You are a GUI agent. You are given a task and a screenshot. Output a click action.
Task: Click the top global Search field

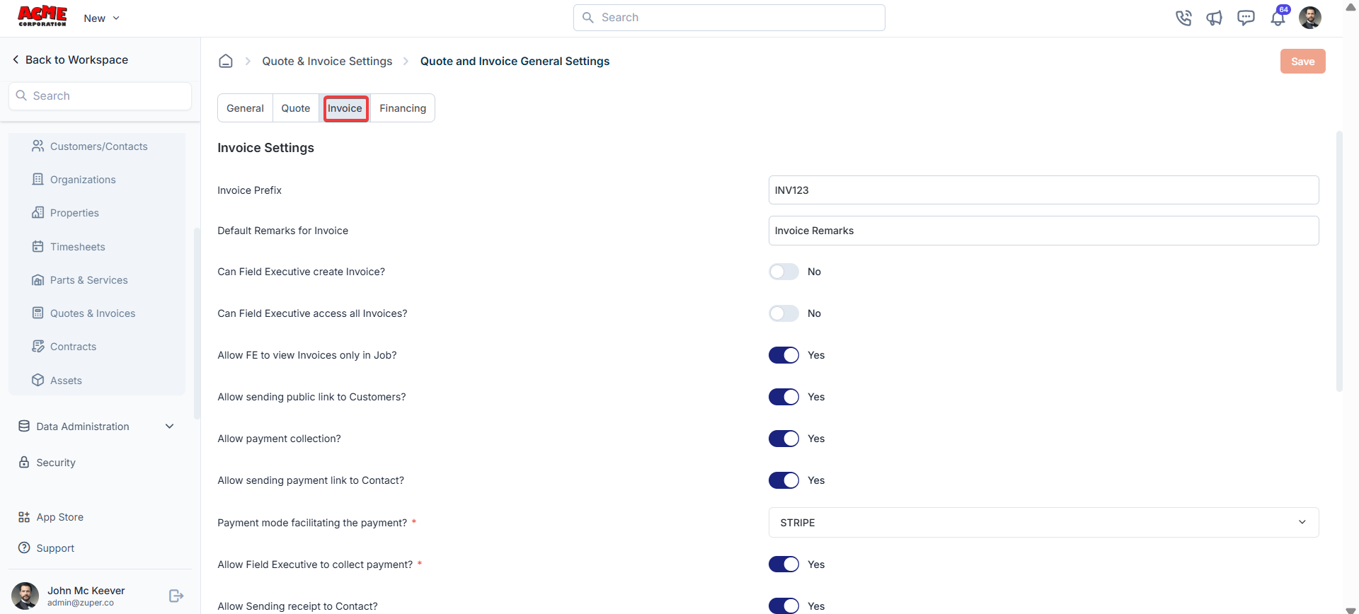tap(729, 18)
